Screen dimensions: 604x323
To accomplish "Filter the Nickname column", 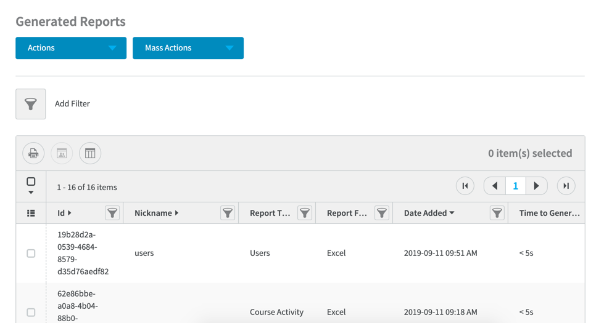I will (x=228, y=213).
